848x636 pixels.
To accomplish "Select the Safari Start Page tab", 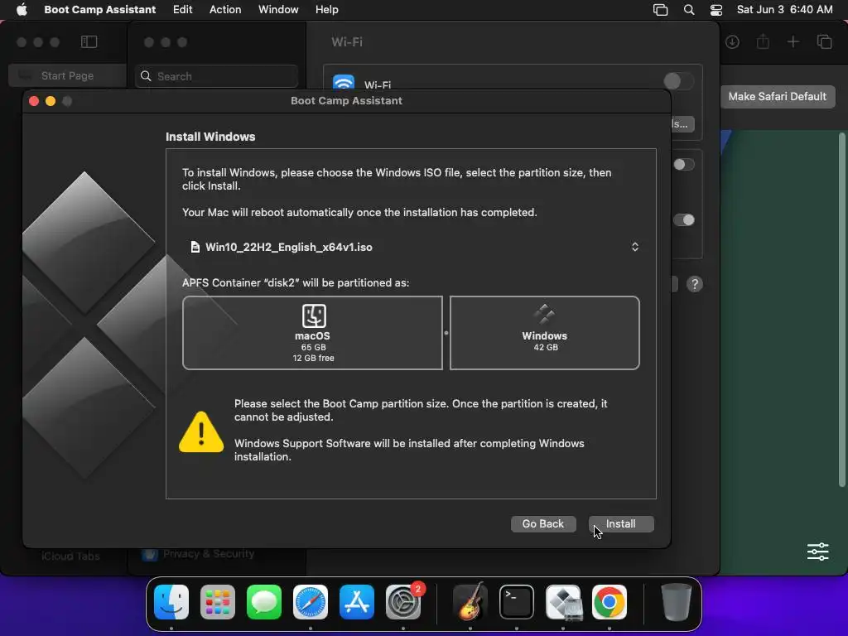I will 67,75.
